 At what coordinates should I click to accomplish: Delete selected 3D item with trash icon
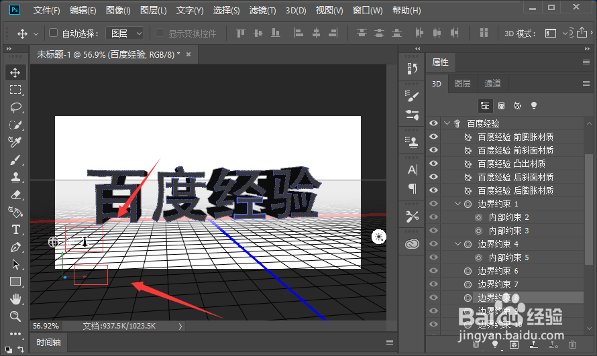(572, 345)
